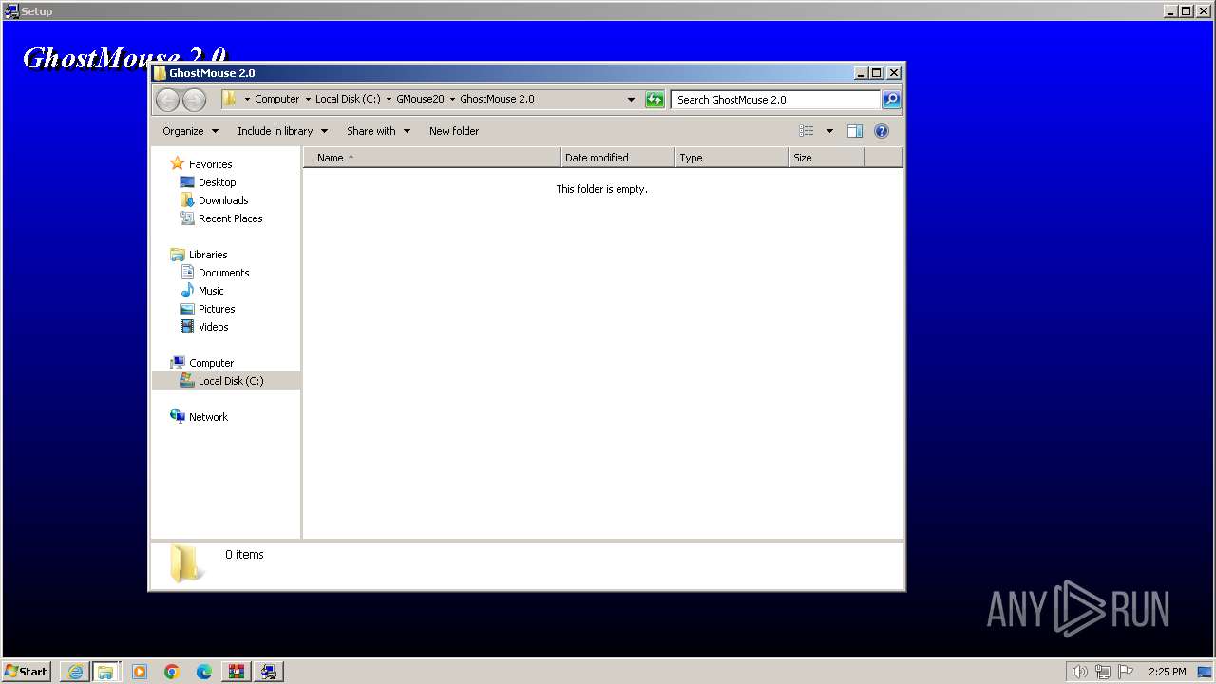Select Favorites in the navigation pane
1216x684 pixels.
(210, 164)
